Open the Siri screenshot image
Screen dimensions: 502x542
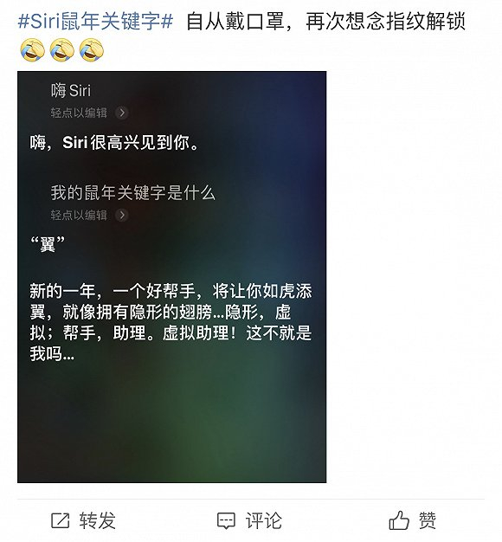[x=171, y=277]
